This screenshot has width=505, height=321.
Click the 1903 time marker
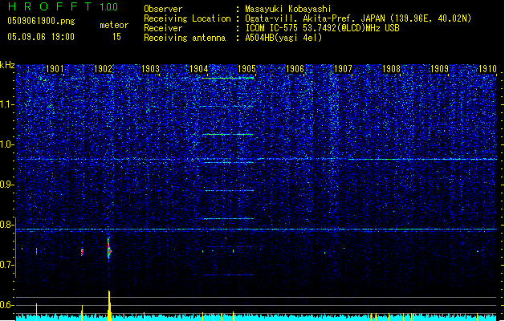[x=151, y=69]
